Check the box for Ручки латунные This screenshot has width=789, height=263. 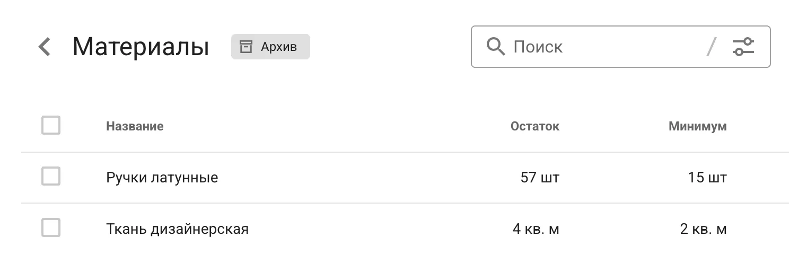tap(51, 177)
